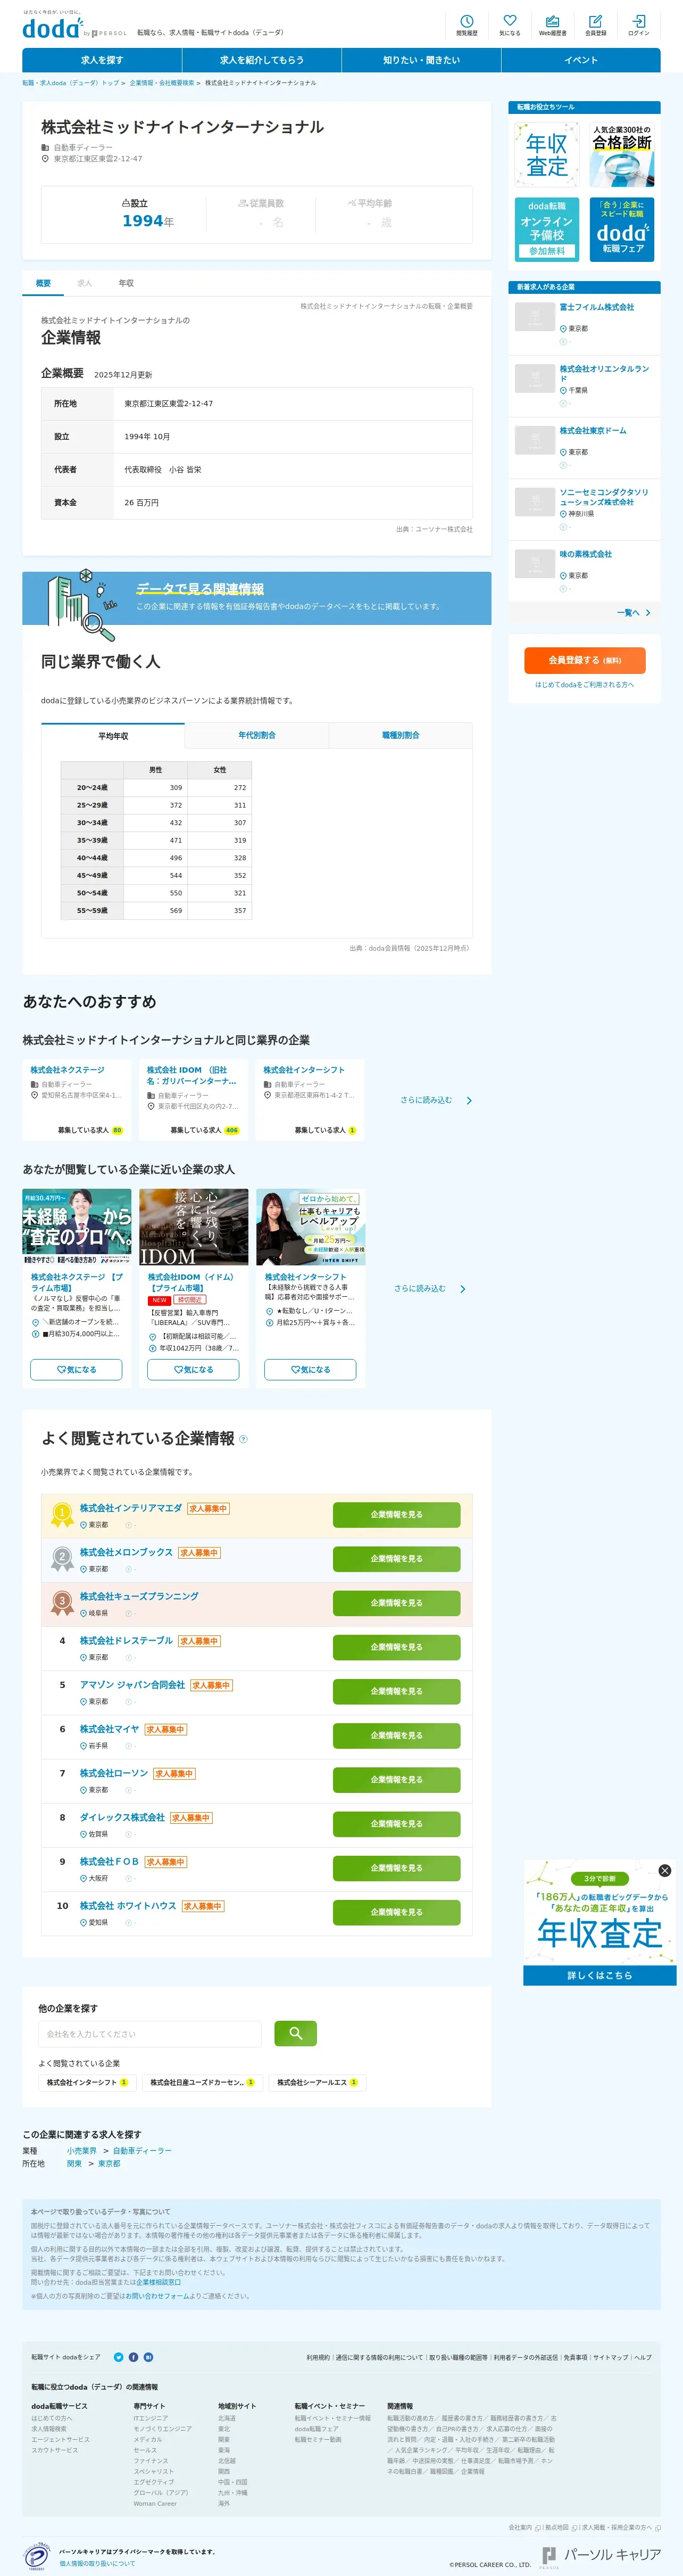Viewport: 683px width, 2576px height.
Task: Switch to the 概要 tab
Action: click(x=43, y=283)
